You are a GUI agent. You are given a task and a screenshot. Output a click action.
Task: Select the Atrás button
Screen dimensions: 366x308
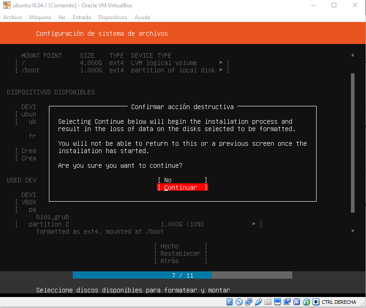click(180, 261)
